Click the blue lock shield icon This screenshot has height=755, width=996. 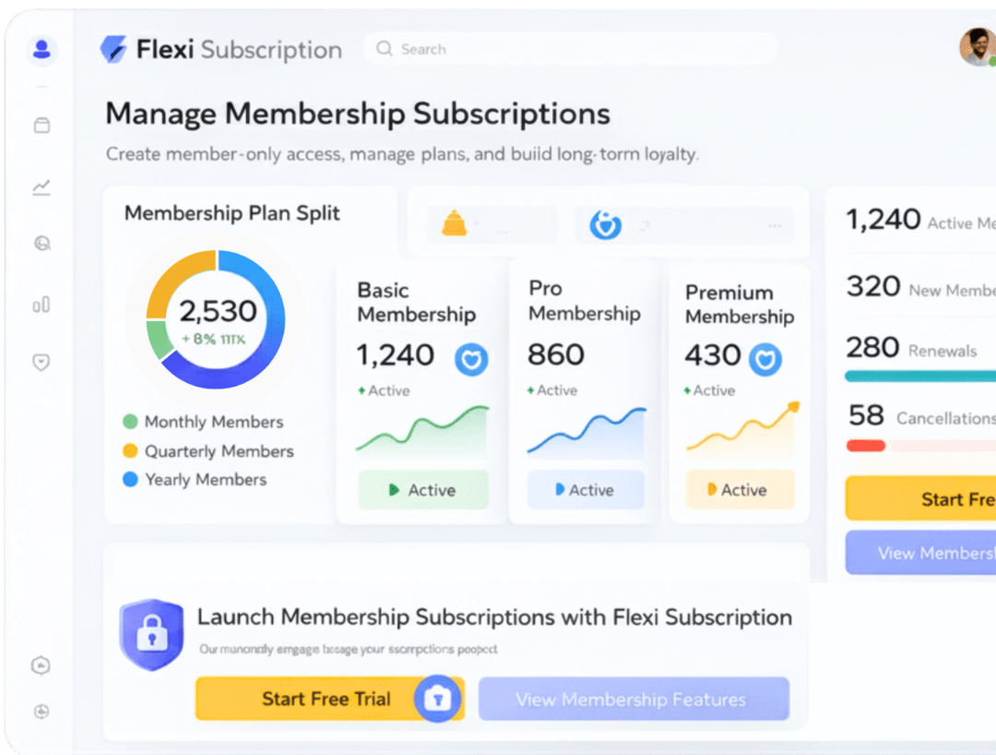pyautogui.click(x=151, y=633)
